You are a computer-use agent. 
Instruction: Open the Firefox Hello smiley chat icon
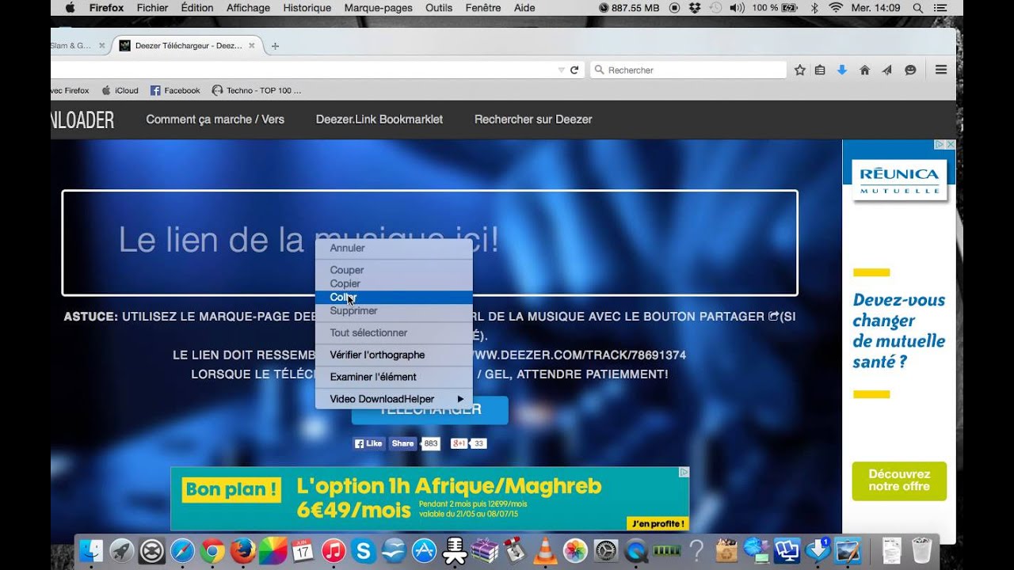[x=910, y=70]
